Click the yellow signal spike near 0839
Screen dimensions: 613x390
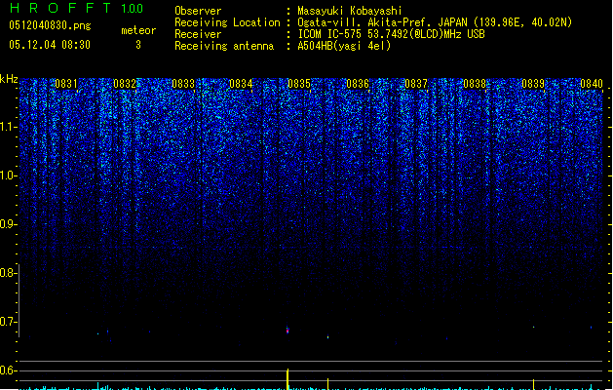pos(534,384)
